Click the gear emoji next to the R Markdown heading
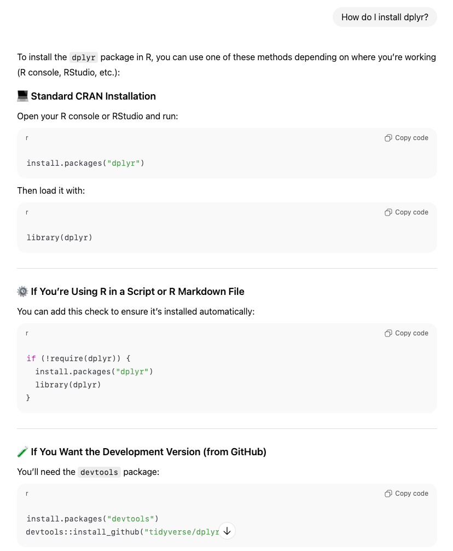Image resolution: width=453 pixels, height=551 pixels. [x=22, y=291]
